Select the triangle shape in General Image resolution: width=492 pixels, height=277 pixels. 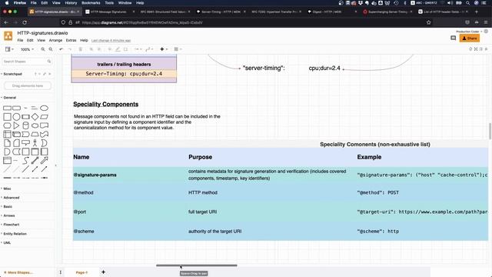tap(16, 125)
